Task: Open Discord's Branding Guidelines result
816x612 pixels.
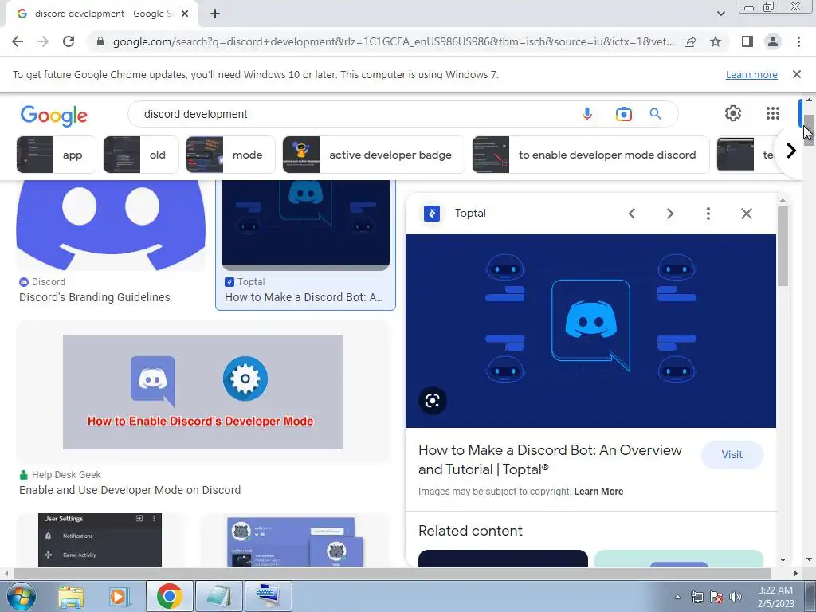Action: [x=95, y=297]
